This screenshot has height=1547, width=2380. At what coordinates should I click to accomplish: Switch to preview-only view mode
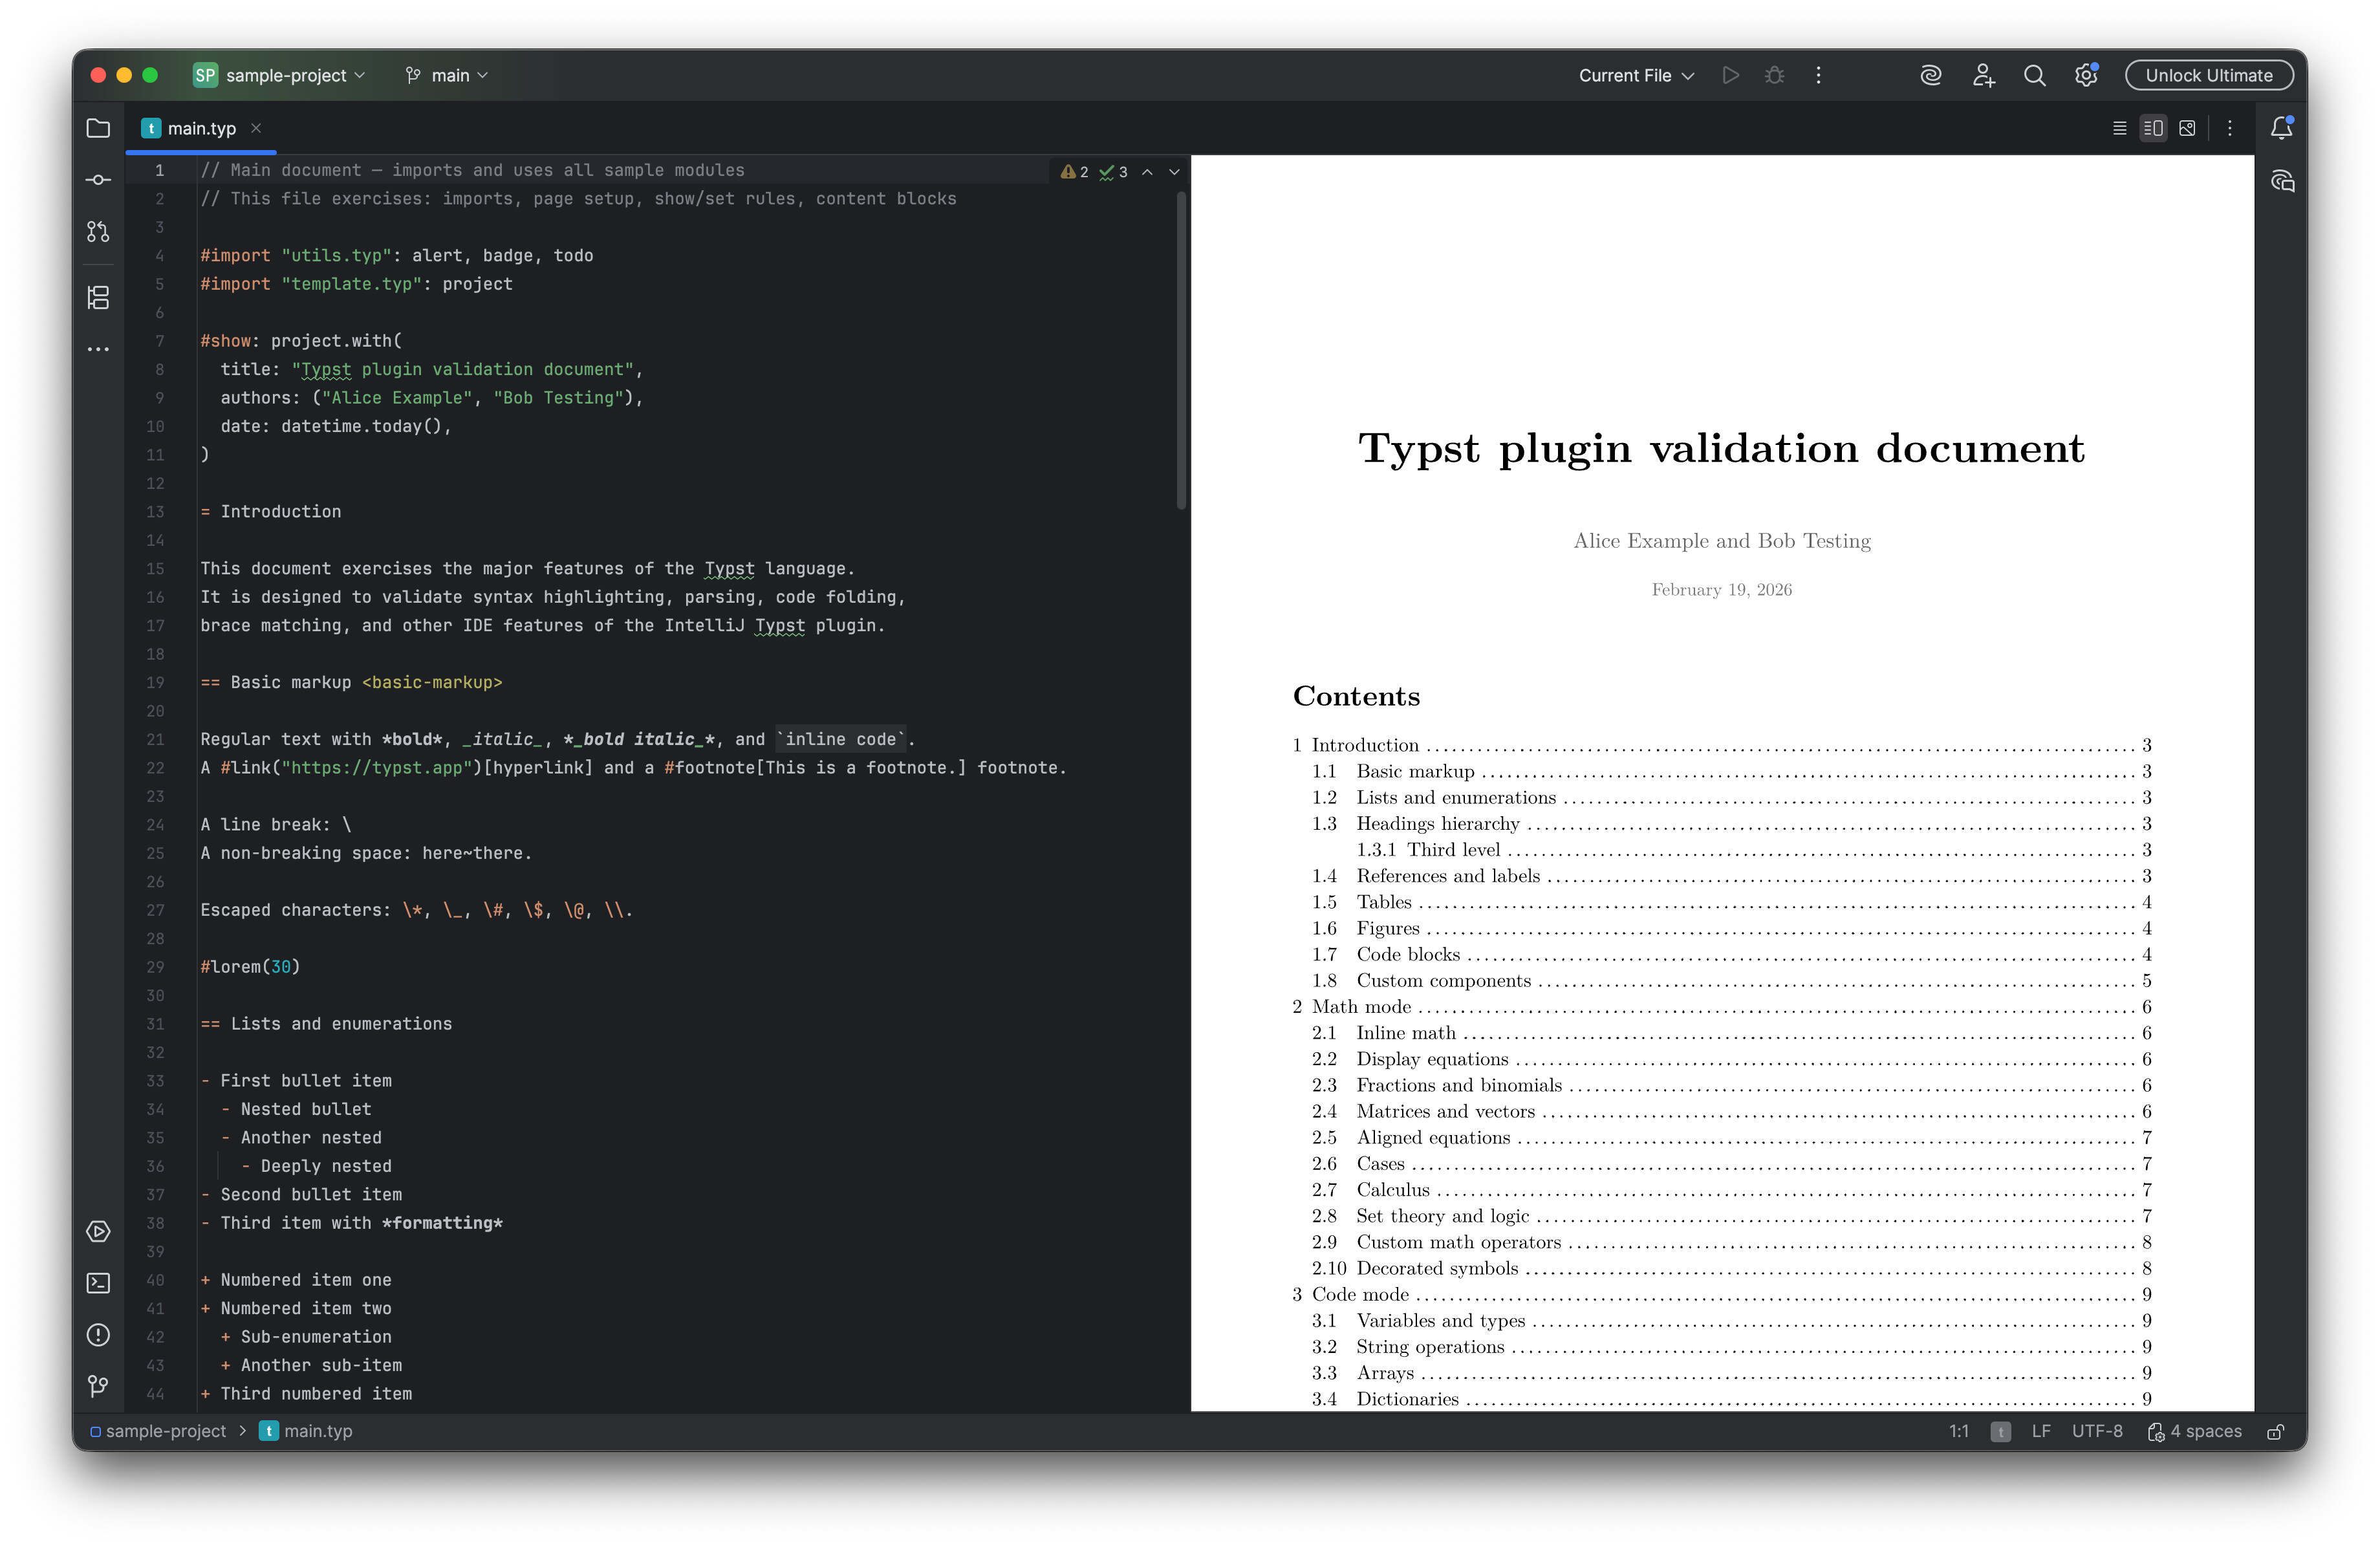pos(2187,128)
